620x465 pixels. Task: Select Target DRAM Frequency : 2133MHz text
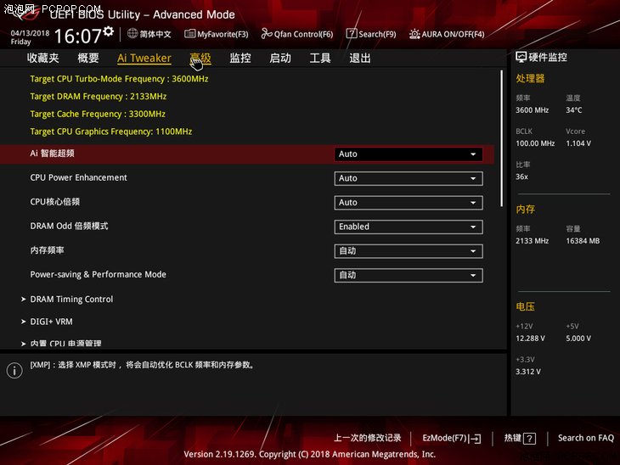pyautogui.click(x=98, y=97)
